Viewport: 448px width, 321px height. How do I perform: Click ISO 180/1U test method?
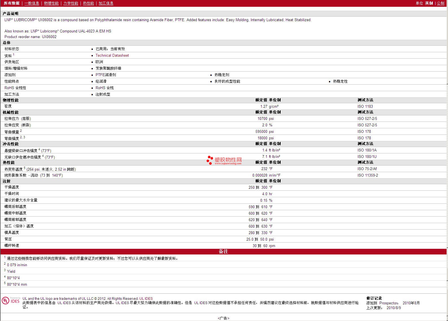pyautogui.click(x=367, y=157)
